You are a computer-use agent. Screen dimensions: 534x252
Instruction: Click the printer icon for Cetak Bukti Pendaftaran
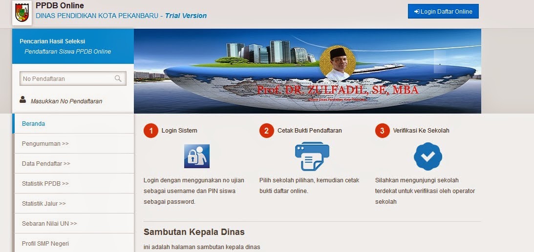pos(312,156)
